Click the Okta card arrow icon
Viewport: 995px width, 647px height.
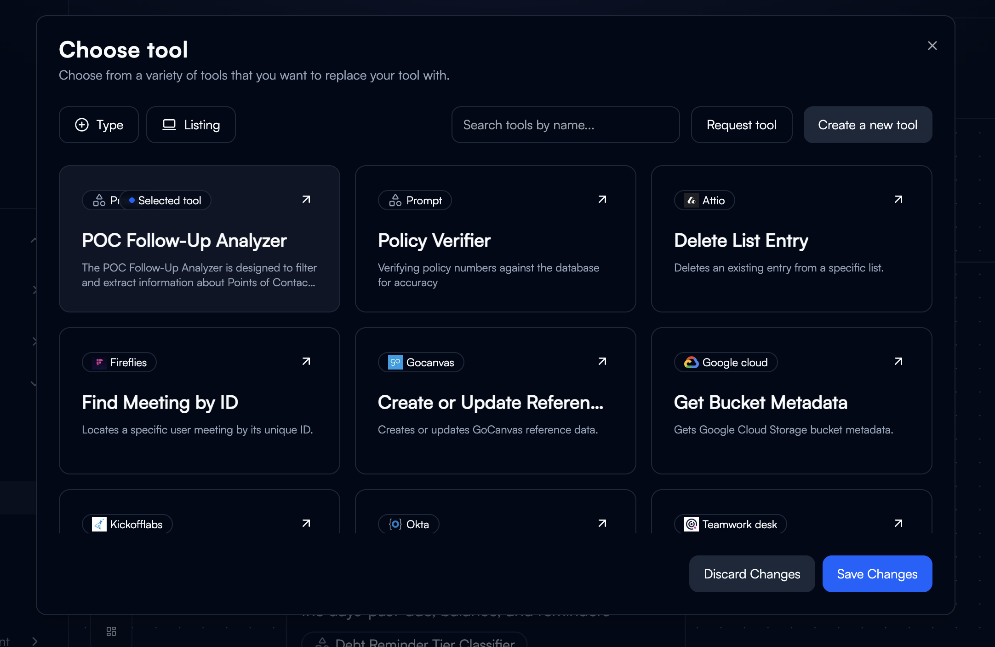[x=602, y=523]
